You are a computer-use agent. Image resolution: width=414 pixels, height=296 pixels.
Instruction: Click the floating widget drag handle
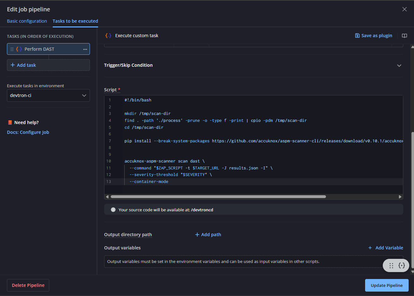pyautogui.click(x=391, y=265)
